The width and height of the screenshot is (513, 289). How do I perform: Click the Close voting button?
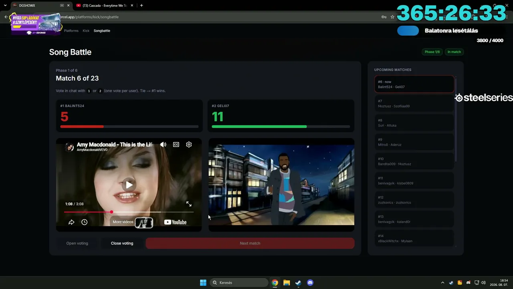(x=122, y=243)
